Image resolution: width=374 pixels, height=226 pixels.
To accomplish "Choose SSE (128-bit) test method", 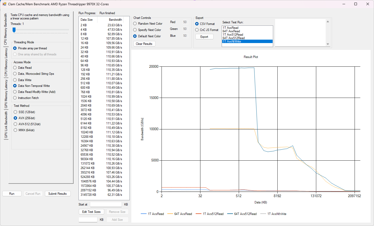I will [24, 112].
